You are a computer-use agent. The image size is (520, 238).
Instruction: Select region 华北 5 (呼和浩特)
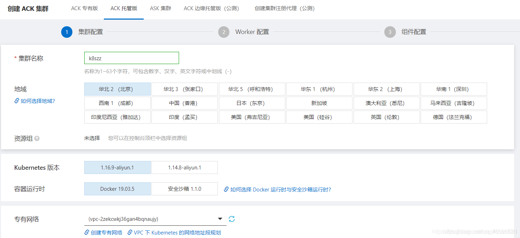[x=252, y=89]
